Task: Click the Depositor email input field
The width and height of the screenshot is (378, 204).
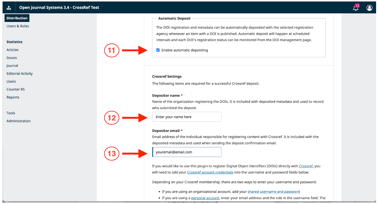Action: (187, 152)
